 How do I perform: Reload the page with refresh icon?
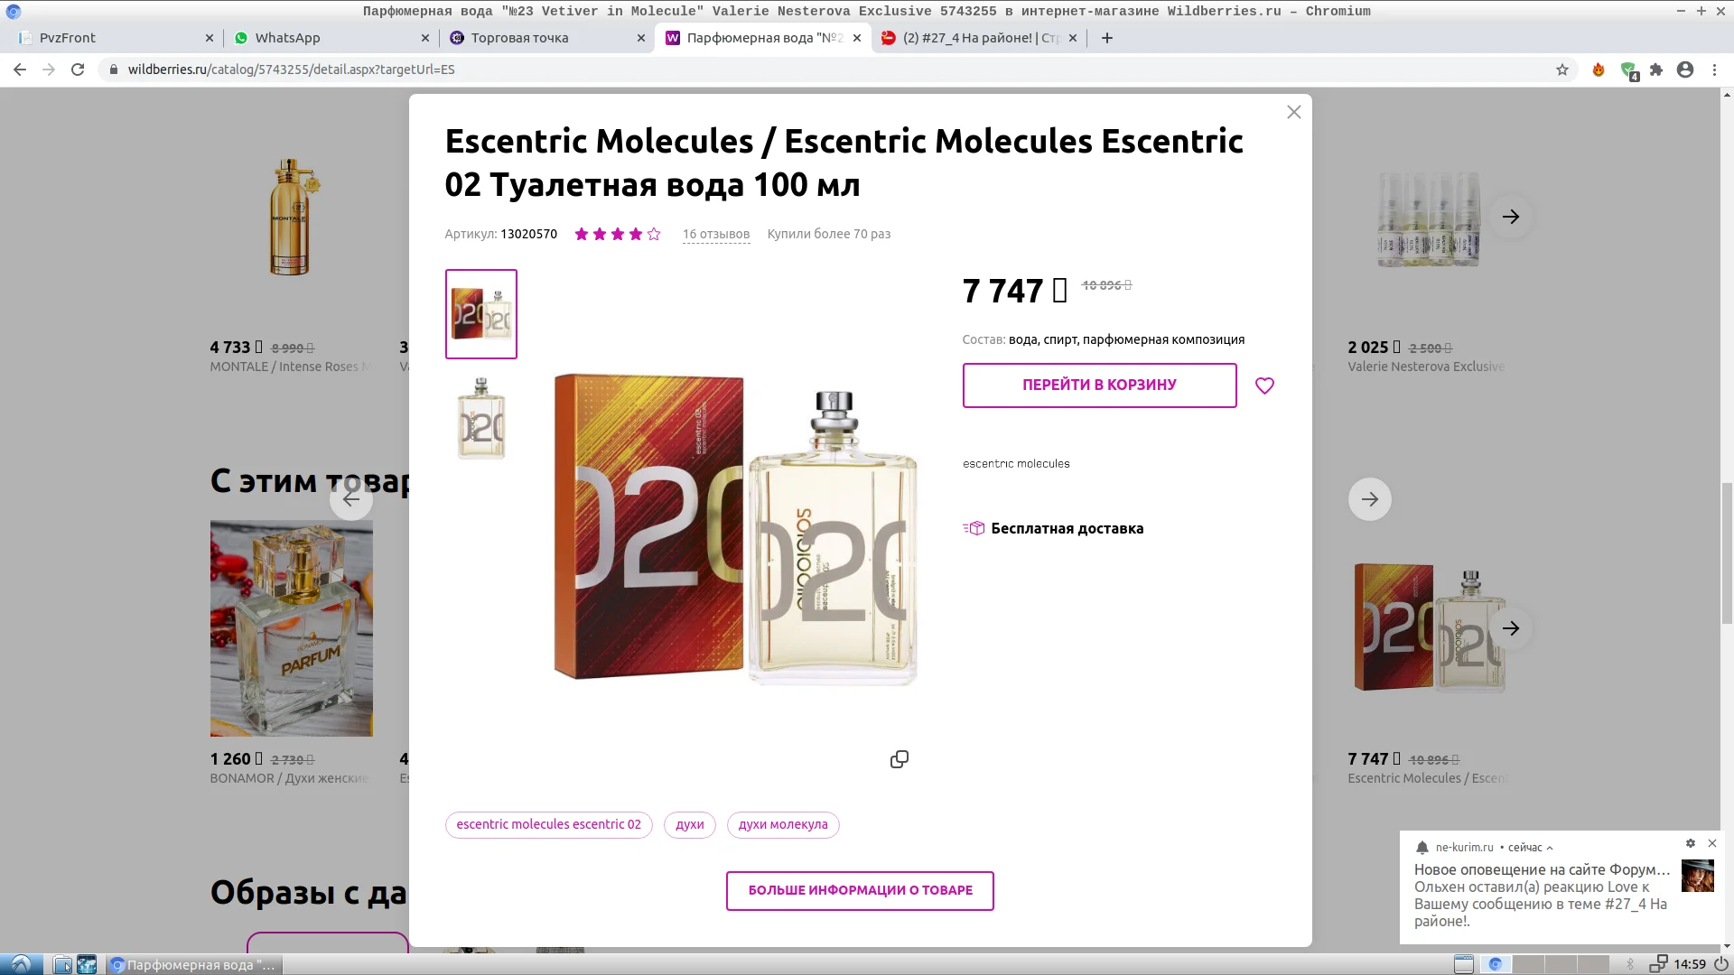pyautogui.click(x=78, y=70)
